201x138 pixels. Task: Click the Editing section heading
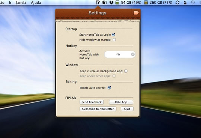point(71,82)
